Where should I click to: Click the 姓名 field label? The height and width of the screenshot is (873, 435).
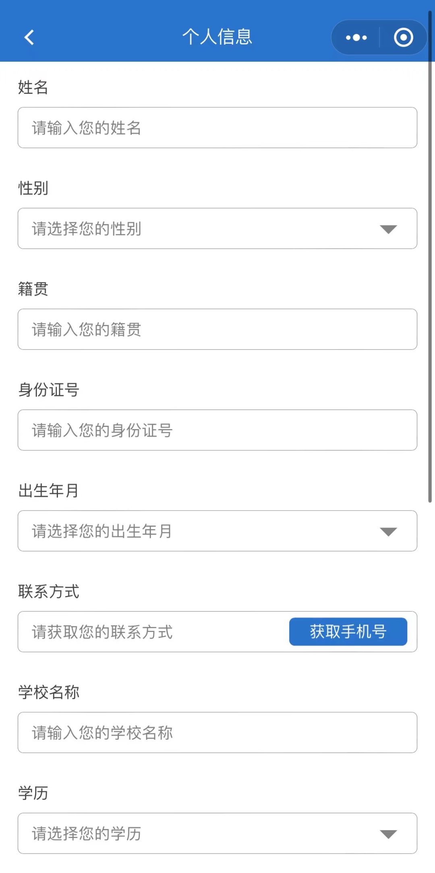(x=33, y=88)
